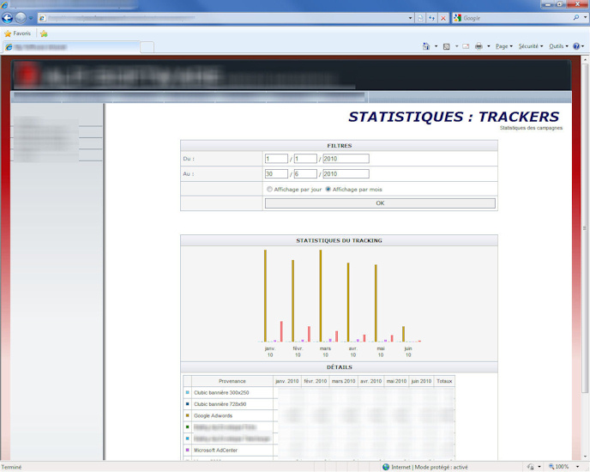Click the Microsoft AdCenter row label
The image size is (590, 472).
[x=215, y=450]
